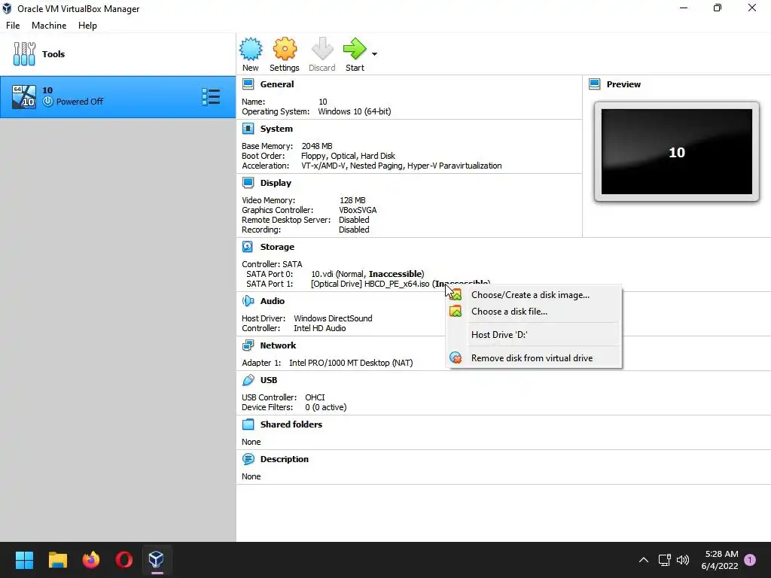Click the Shared folders icon

[x=248, y=424]
